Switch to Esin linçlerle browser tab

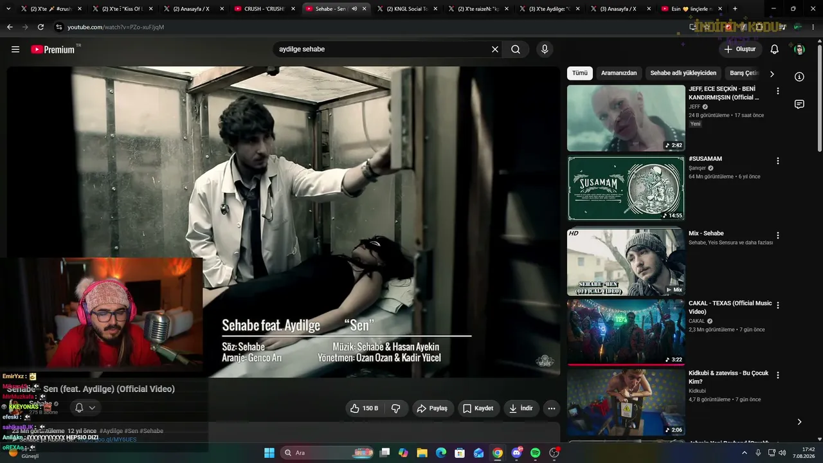(x=691, y=9)
